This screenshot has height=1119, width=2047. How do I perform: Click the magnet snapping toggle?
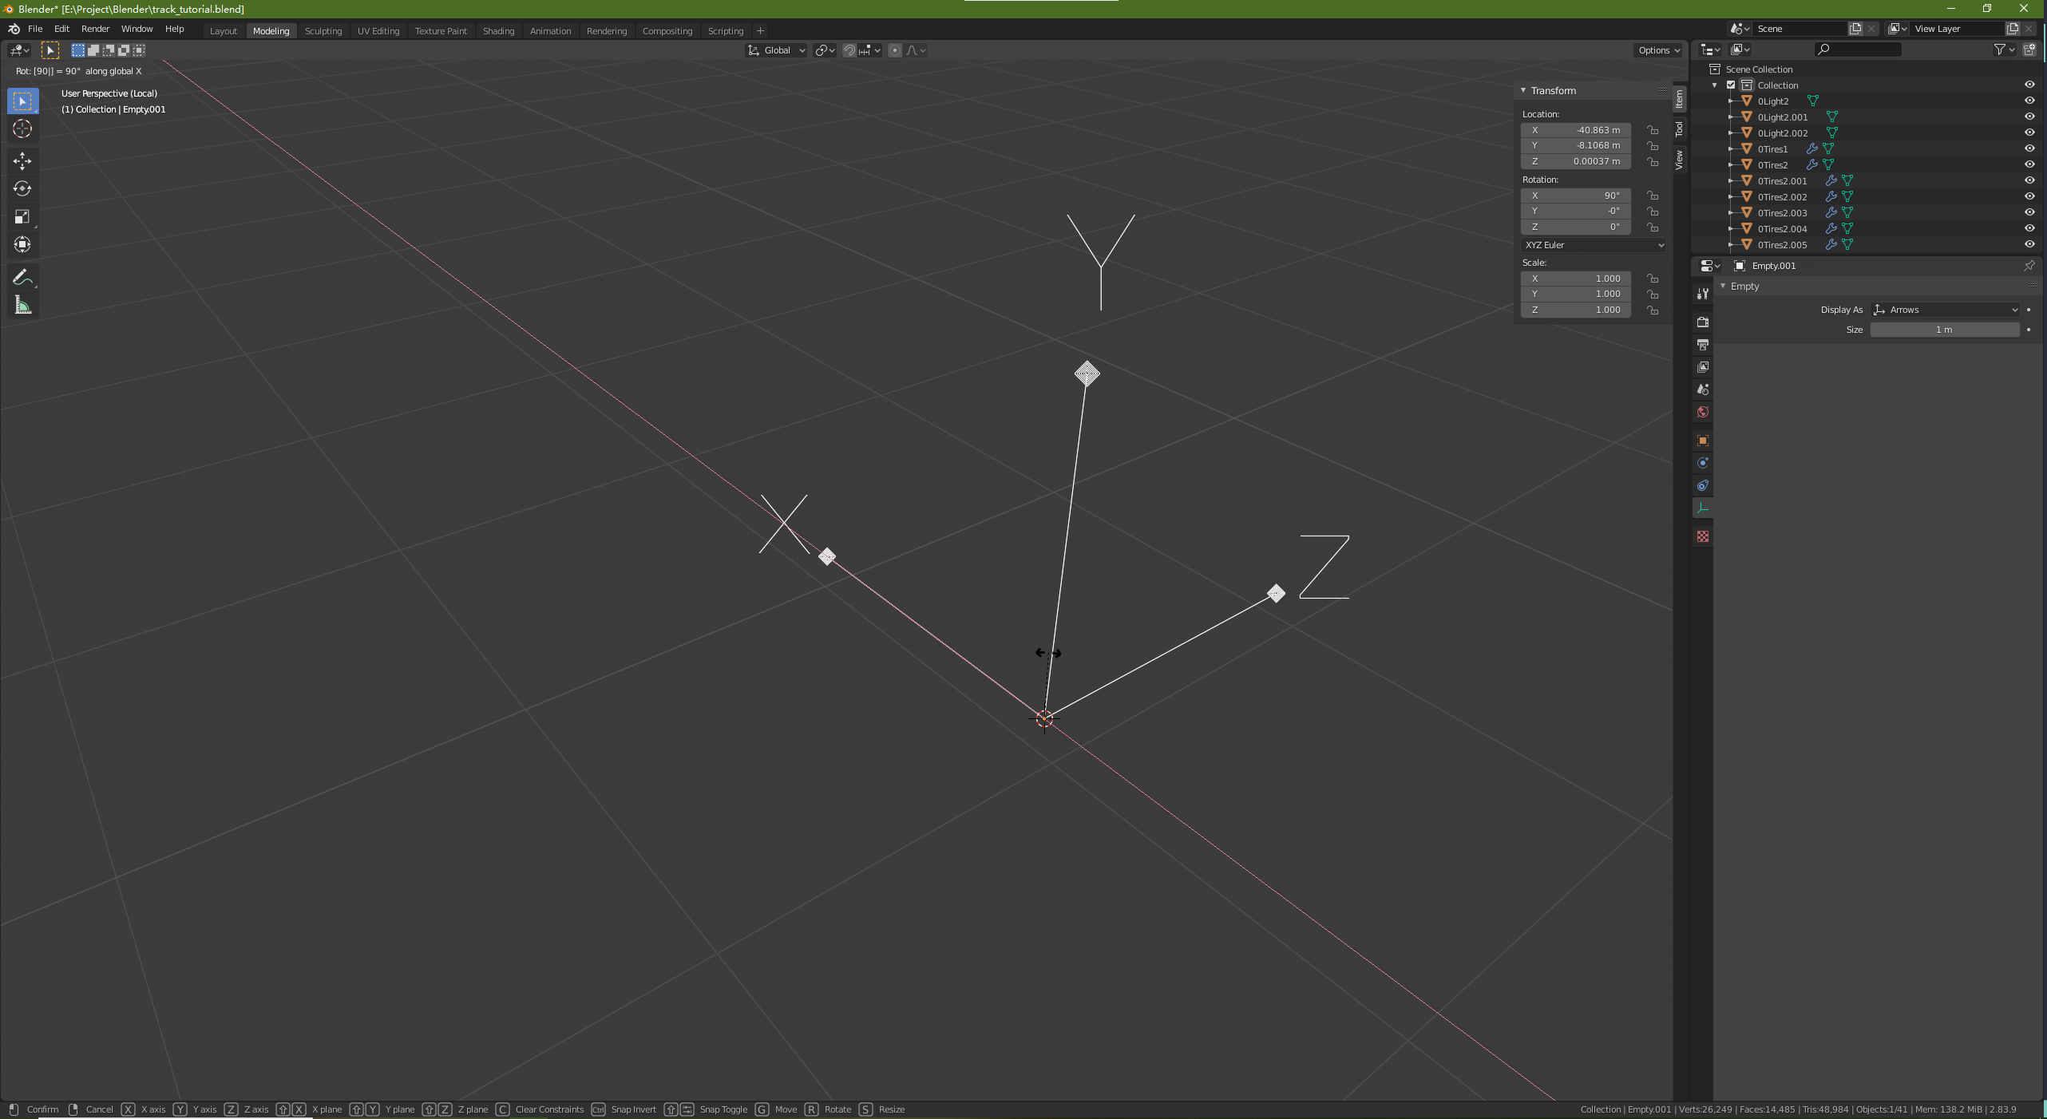coord(849,50)
